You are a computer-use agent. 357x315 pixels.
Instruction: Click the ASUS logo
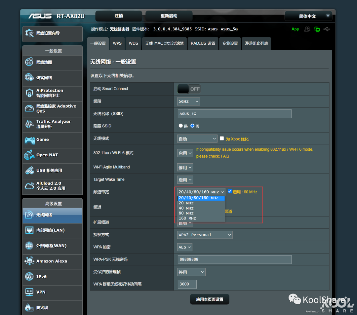pos(40,16)
